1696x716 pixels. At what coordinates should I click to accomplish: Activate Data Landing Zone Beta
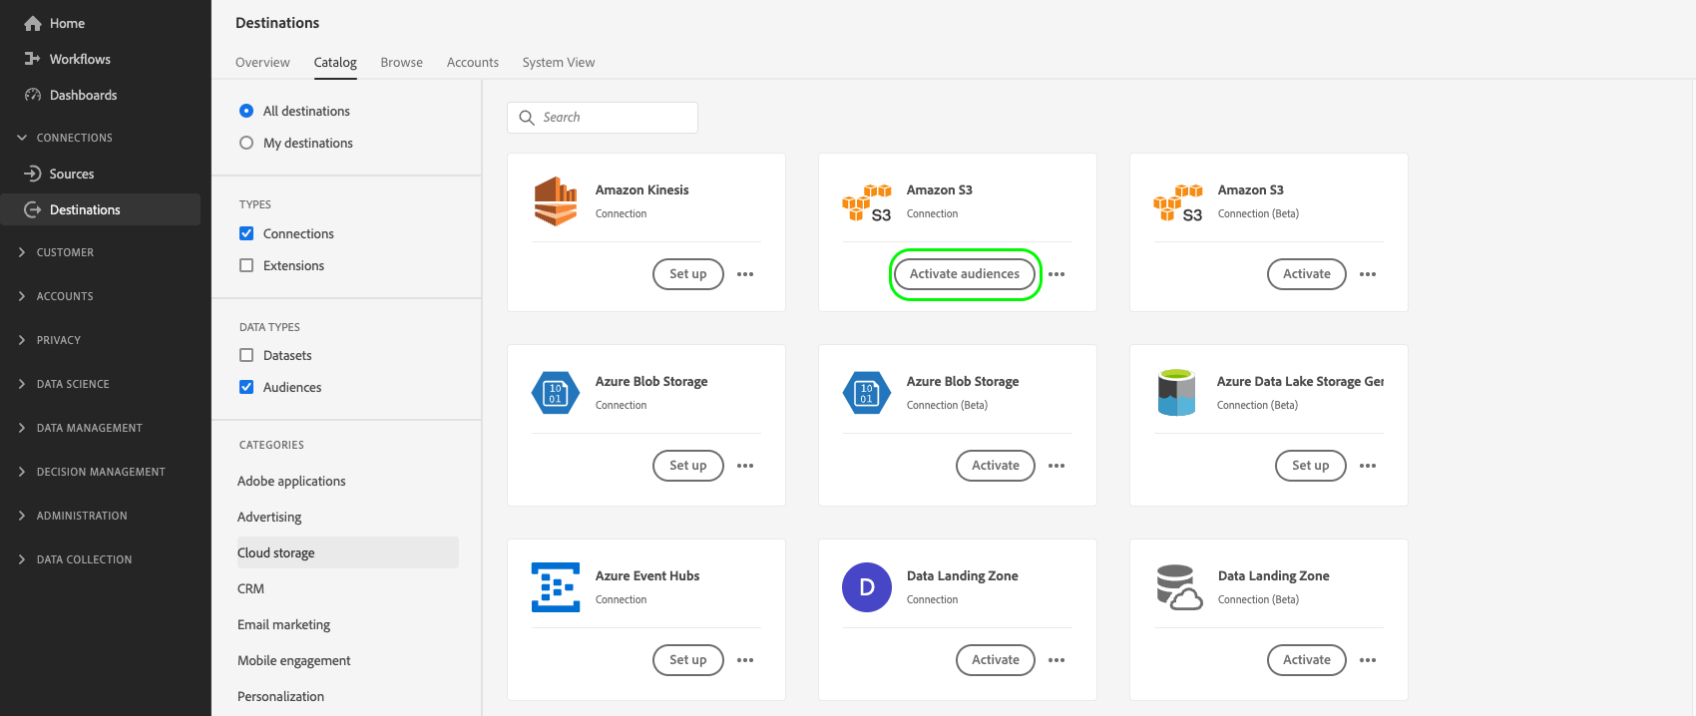1307,660
